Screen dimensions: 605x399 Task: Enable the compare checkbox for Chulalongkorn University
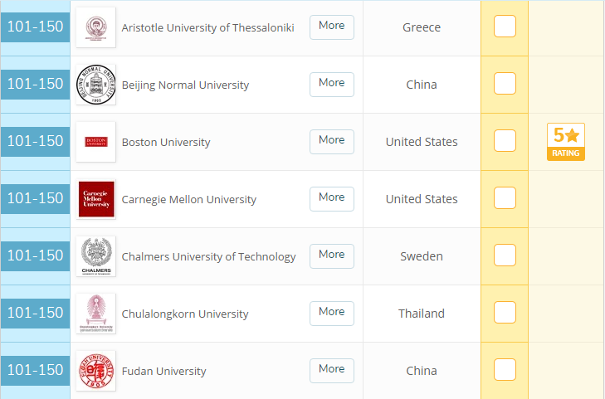click(x=505, y=313)
